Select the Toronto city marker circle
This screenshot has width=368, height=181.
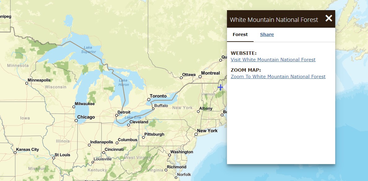[149, 99]
